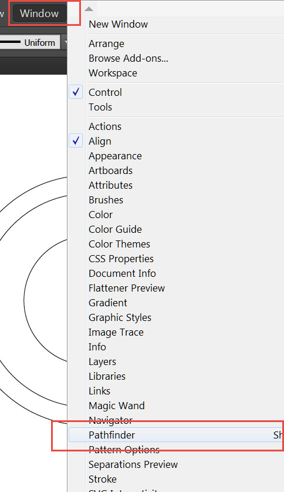The image size is (284, 492).
Task: Show the Tools panel
Action: (100, 107)
